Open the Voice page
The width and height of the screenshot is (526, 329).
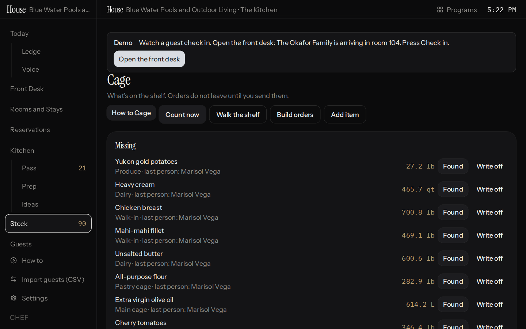[x=31, y=69]
